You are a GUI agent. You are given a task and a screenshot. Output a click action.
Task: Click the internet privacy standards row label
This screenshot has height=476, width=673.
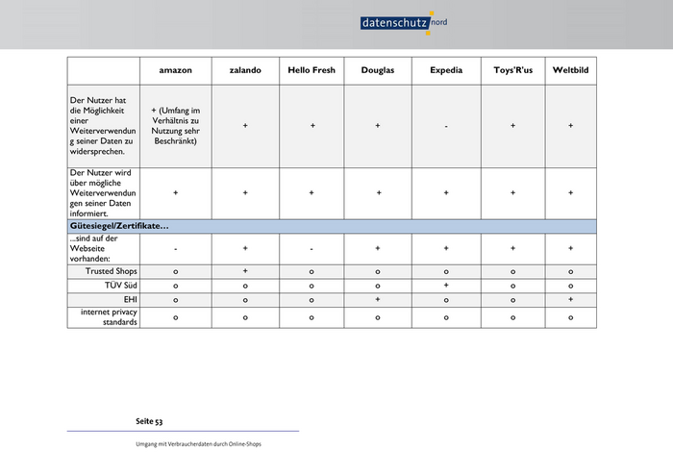click(109, 316)
